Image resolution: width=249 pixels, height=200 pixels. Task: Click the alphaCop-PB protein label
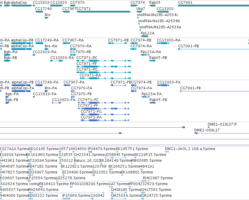coord(23,82)
